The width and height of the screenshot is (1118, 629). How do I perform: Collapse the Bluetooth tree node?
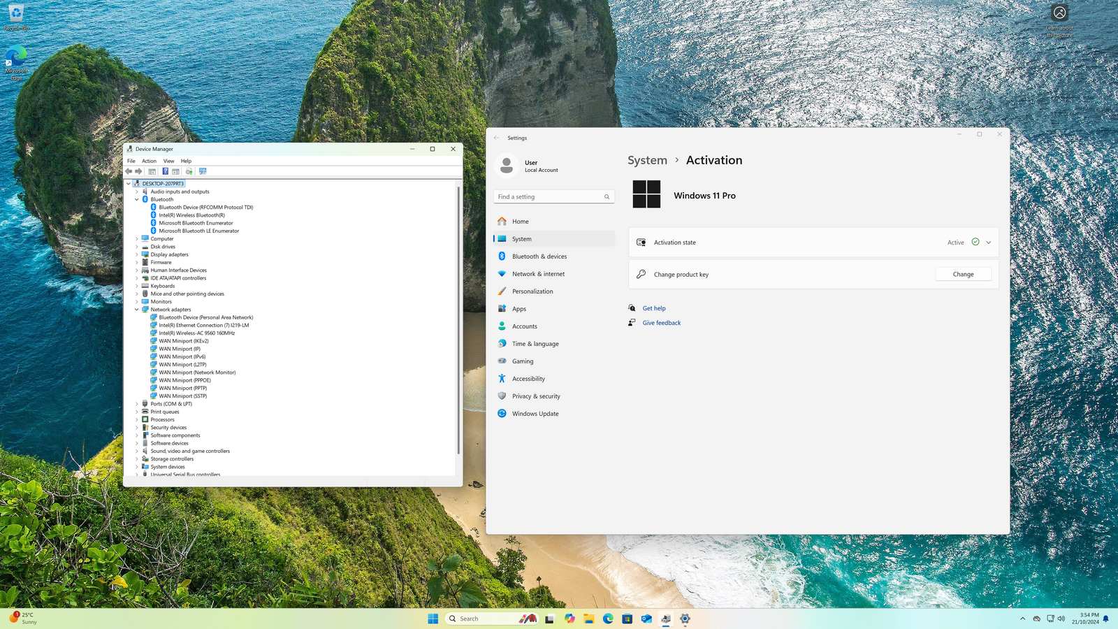point(137,199)
